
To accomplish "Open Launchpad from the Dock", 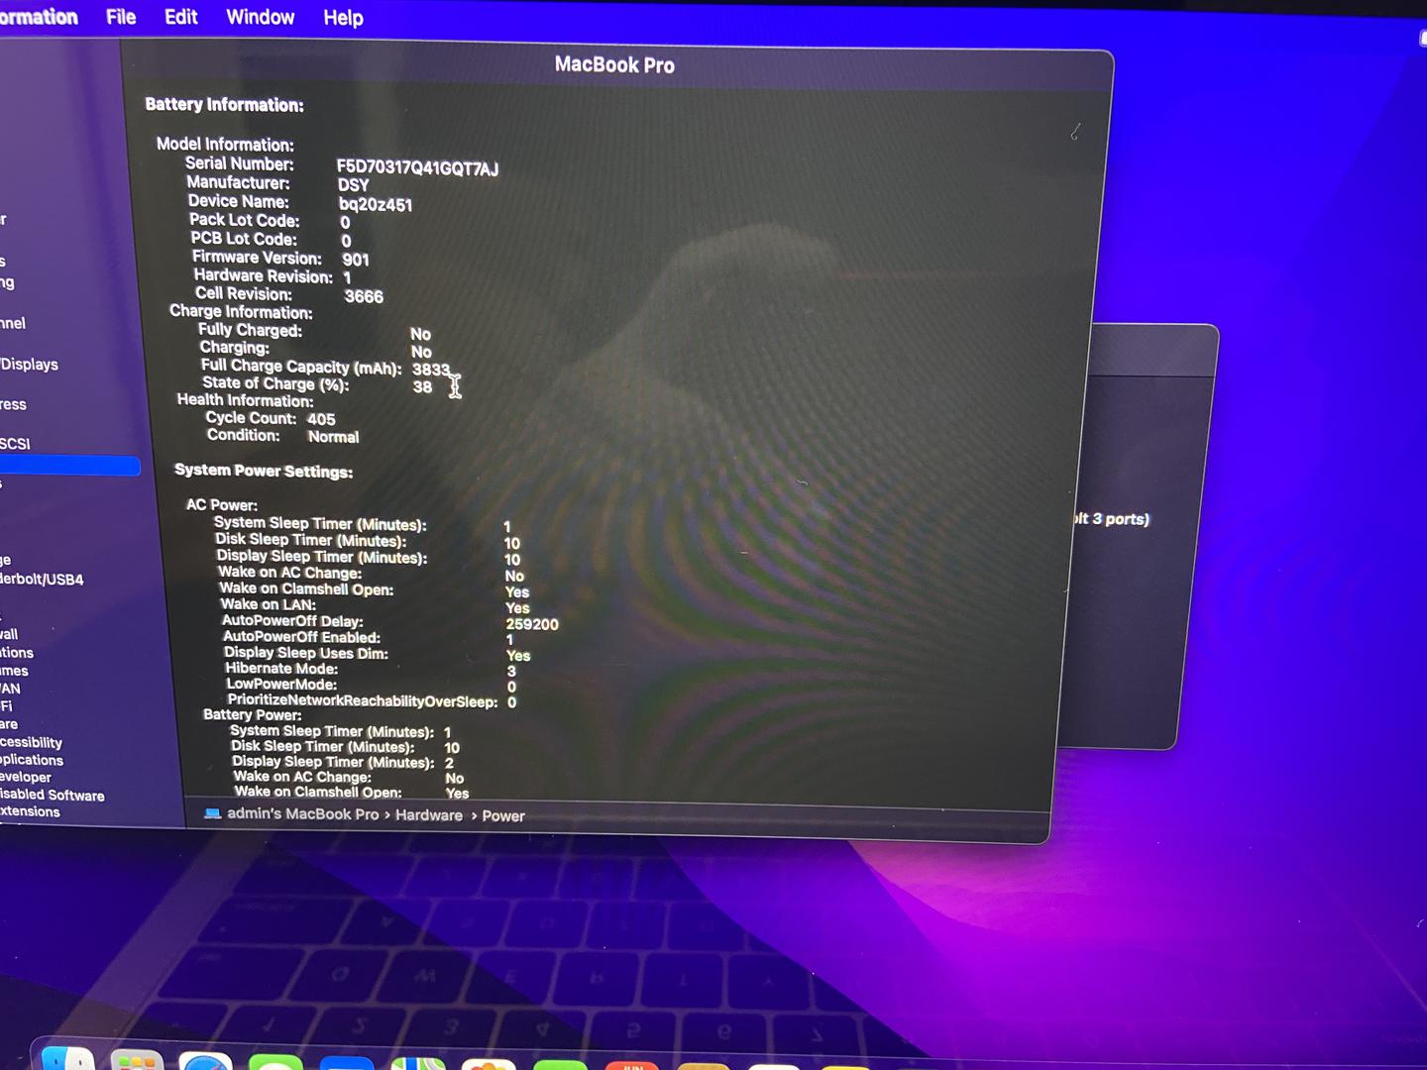I will pyautogui.click(x=137, y=1059).
